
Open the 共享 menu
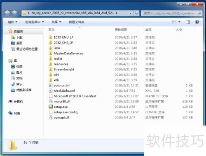coord(56,22)
